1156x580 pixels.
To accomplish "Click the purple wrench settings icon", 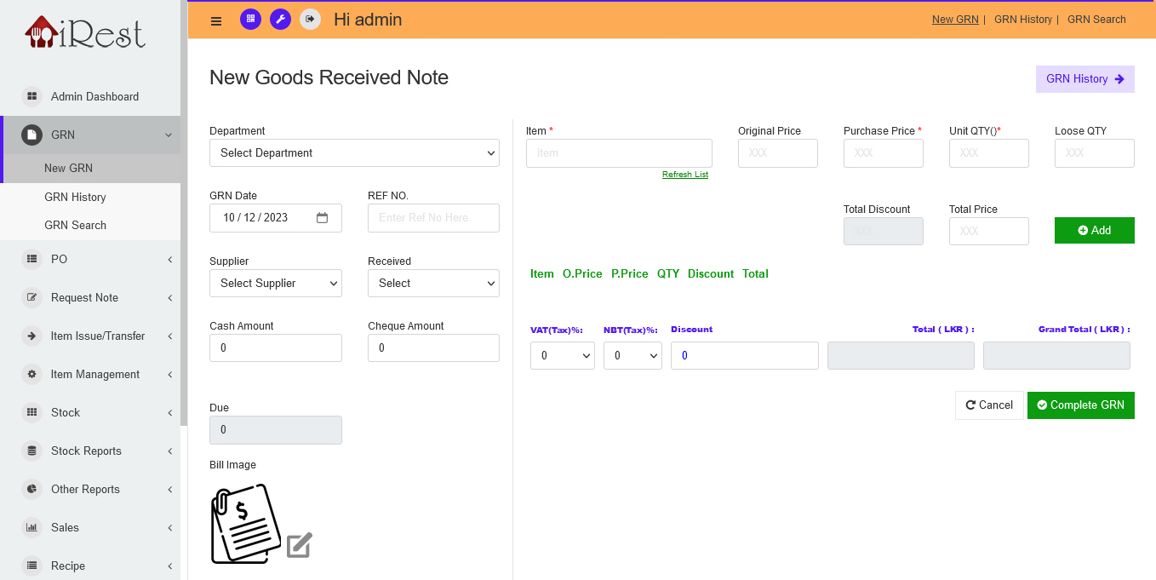I will pyautogui.click(x=280, y=19).
